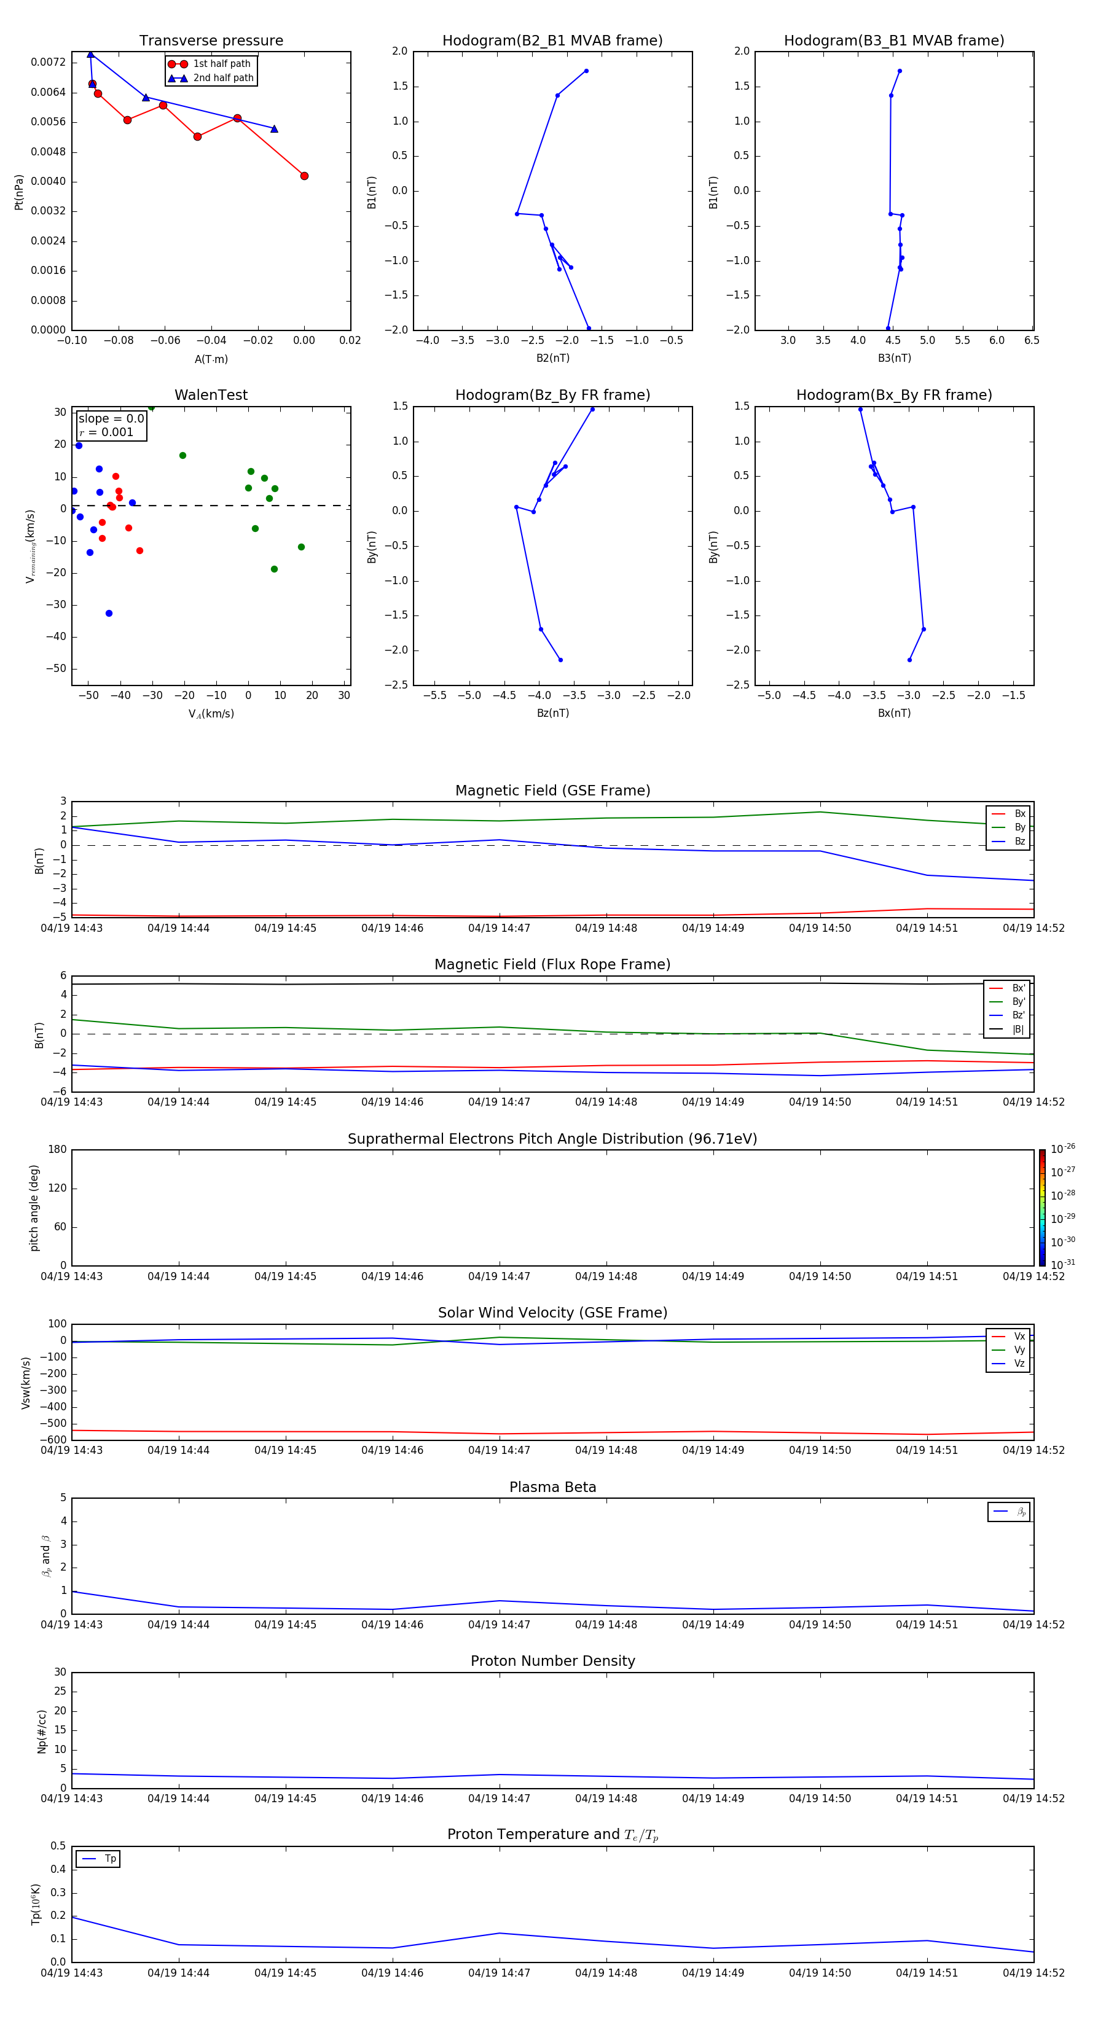
Task: Click the "Solar Wind Velocity (GSE Frame)" title
Action: [x=552, y=1313]
